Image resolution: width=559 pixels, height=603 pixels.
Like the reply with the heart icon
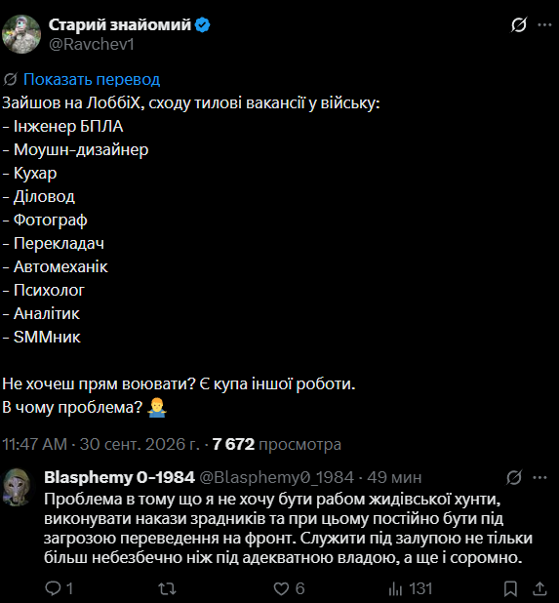click(281, 588)
